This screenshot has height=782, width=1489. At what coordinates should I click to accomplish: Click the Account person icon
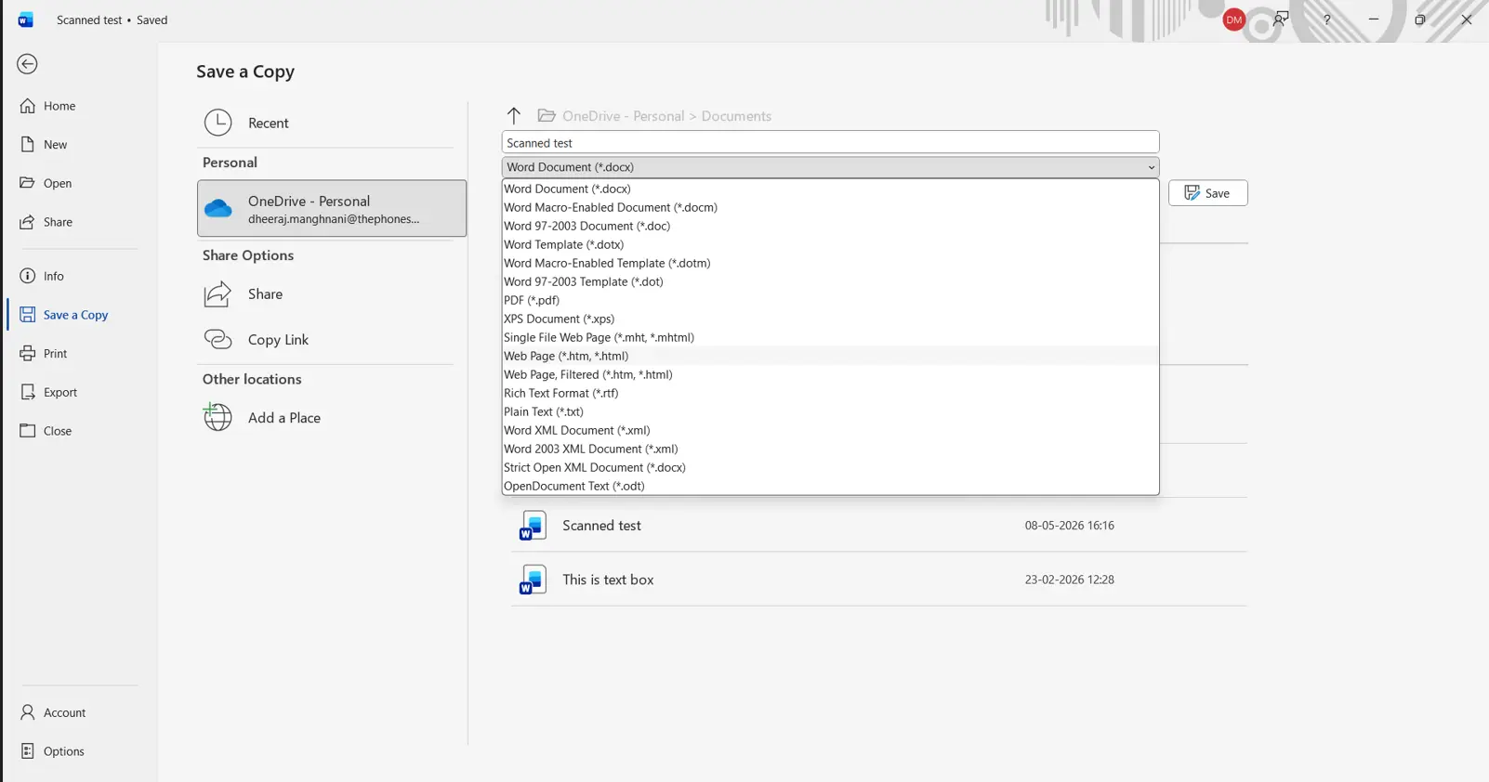point(28,712)
